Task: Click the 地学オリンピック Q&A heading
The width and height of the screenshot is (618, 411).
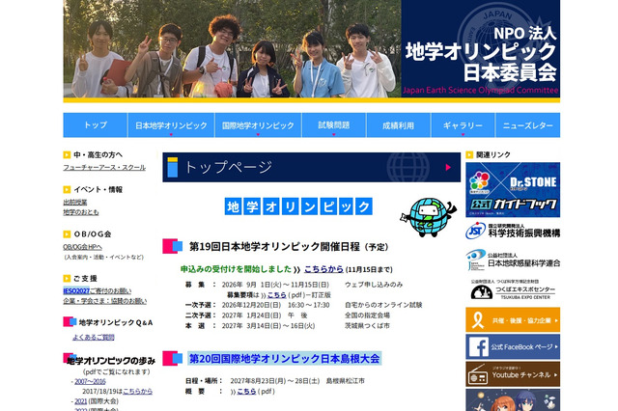Action: click(116, 322)
